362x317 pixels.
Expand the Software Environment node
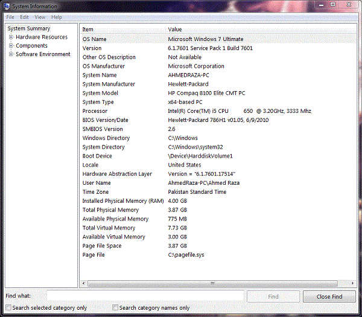[11, 54]
